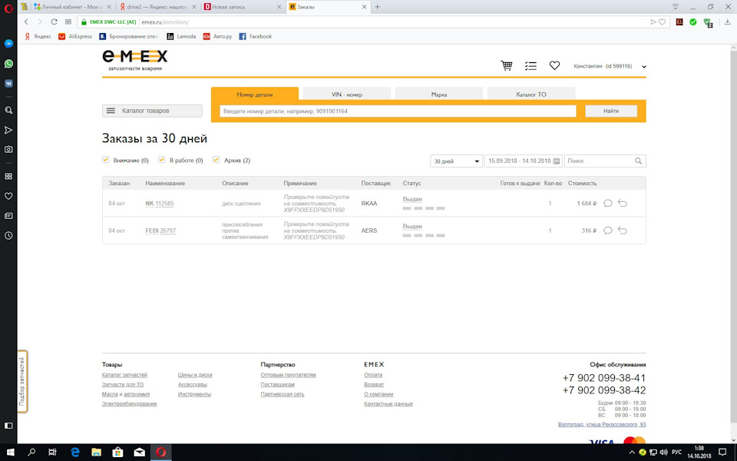The width and height of the screenshot is (737, 461).
Task: Open AliExpress bookmark
Action: click(x=75, y=36)
